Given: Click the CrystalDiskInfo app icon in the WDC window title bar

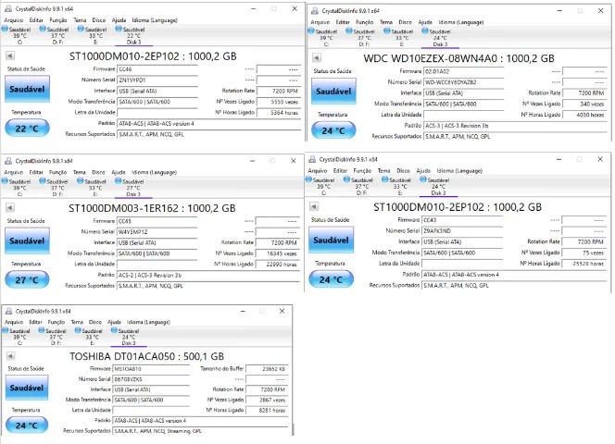Looking at the screenshot, I should (315, 10).
